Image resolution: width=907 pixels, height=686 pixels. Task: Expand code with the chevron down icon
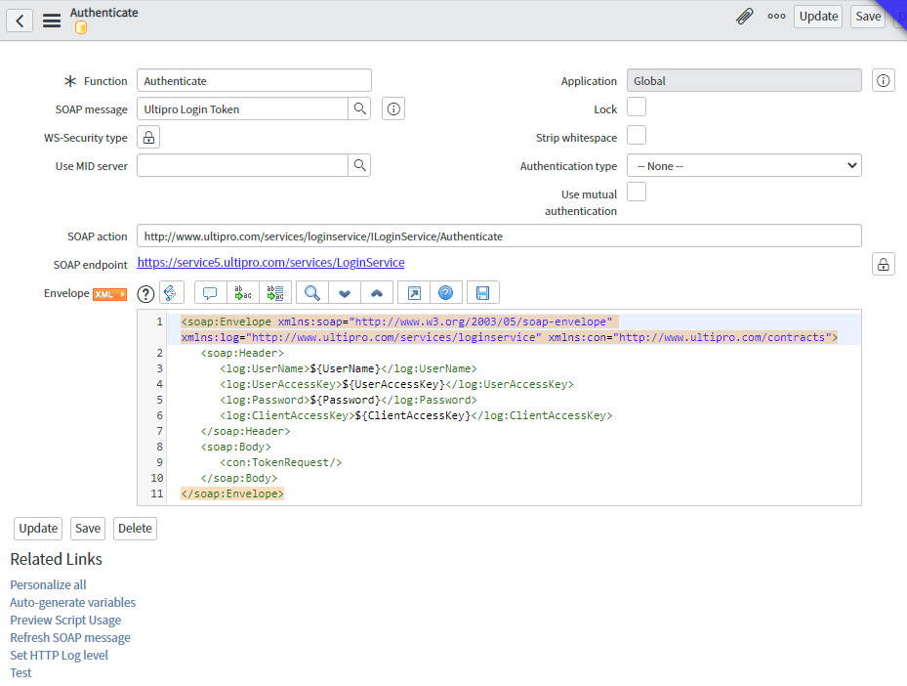click(345, 292)
